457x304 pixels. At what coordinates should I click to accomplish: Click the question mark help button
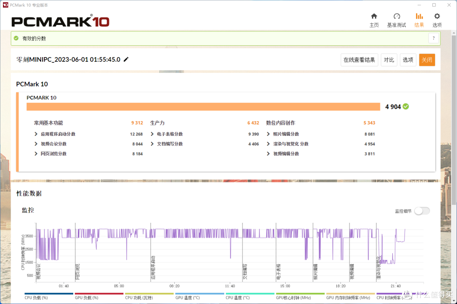coord(433,38)
